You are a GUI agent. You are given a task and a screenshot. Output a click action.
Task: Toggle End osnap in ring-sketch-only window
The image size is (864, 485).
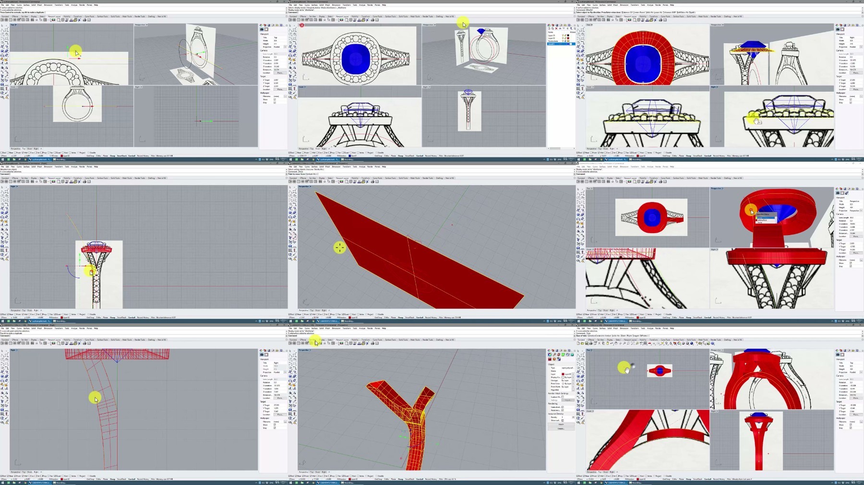[3, 153]
